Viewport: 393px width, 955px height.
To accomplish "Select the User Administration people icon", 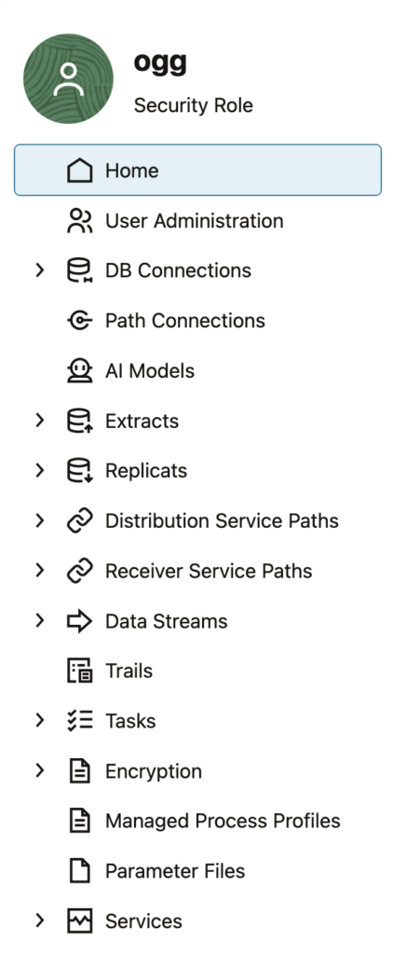I will (x=80, y=220).
